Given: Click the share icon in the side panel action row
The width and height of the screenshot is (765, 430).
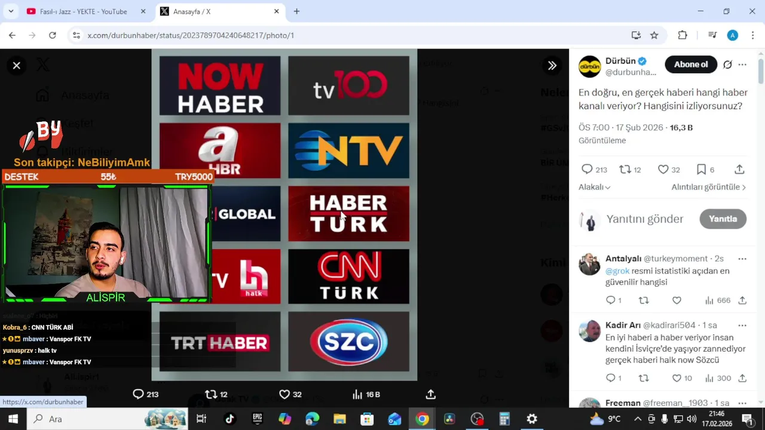Looking at the screenshot, I should tap(739, 170).
